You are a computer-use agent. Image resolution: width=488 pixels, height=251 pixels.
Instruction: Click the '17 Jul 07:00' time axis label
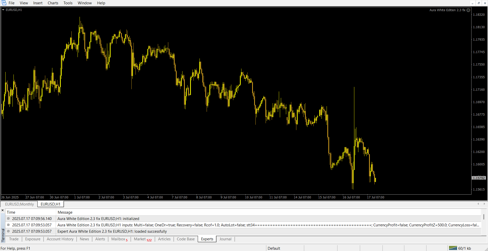tap(375, 197)
